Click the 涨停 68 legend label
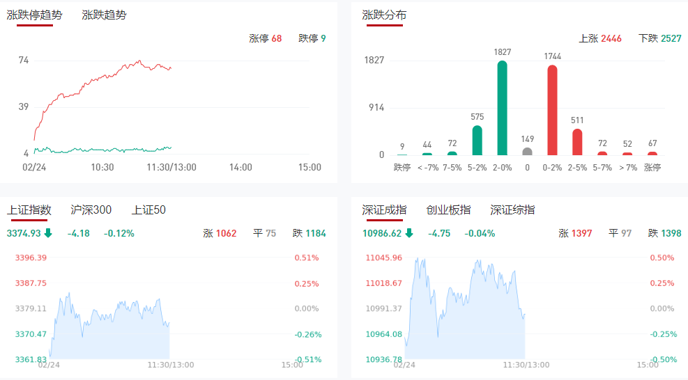688x380 pixels. [x=266, y=38]
